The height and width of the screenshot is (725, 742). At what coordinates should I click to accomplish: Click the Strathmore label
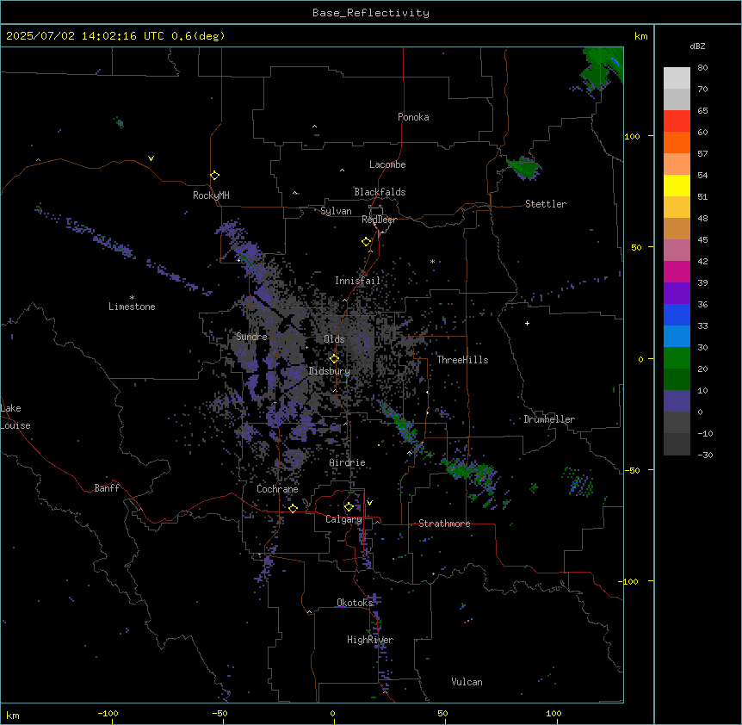[444, 524]
